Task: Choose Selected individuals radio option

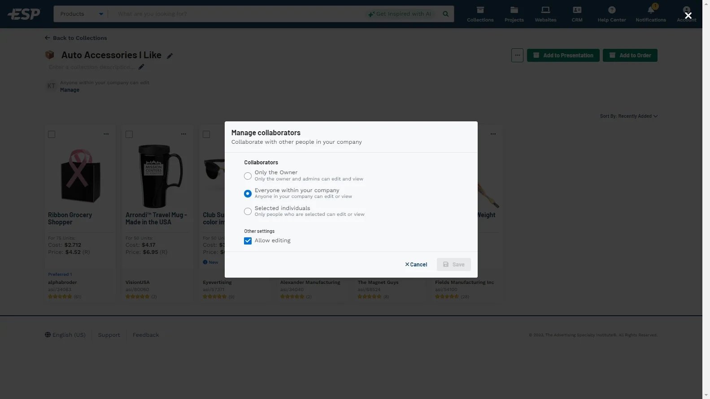Action: click(x=248, y=211)
